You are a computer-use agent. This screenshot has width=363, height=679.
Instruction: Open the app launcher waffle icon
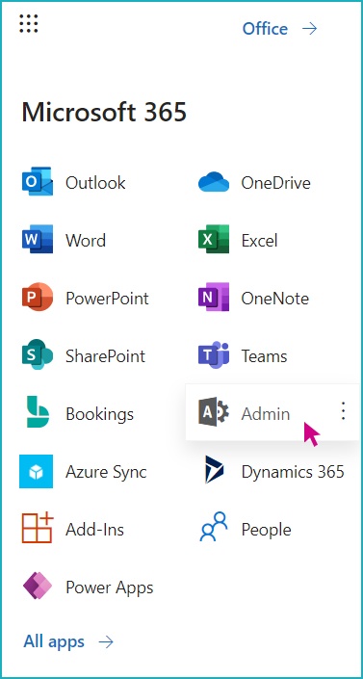29,23
